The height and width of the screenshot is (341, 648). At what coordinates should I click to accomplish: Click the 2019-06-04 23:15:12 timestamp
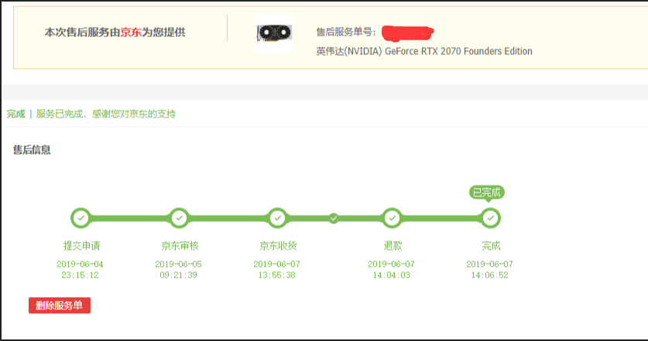point(81,270)
